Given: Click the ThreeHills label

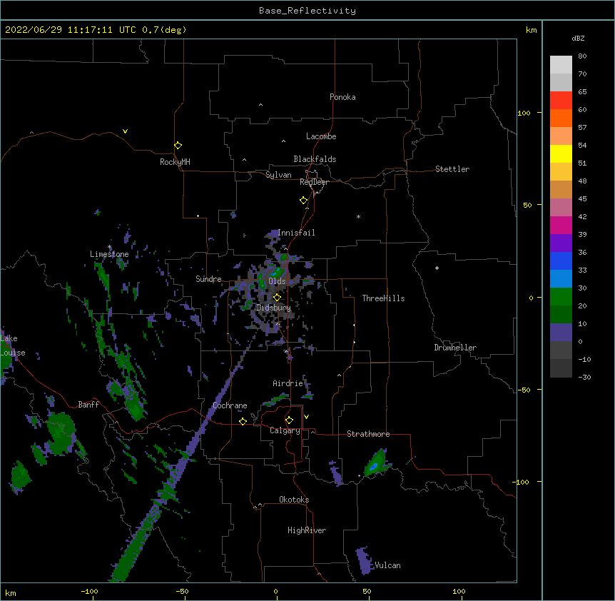Looking at the screenshot, I should [383, 298].
